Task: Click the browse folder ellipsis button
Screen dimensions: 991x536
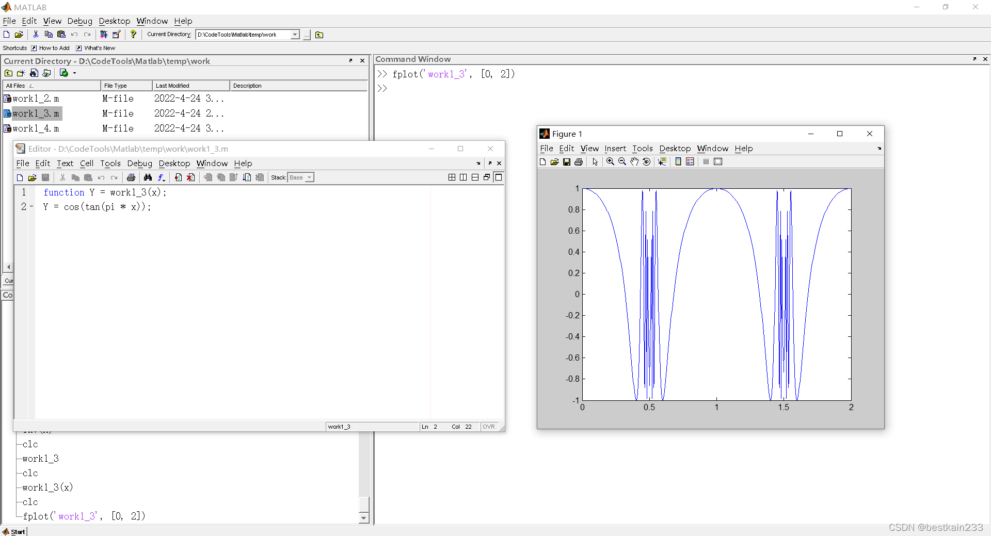Action: 307,35
